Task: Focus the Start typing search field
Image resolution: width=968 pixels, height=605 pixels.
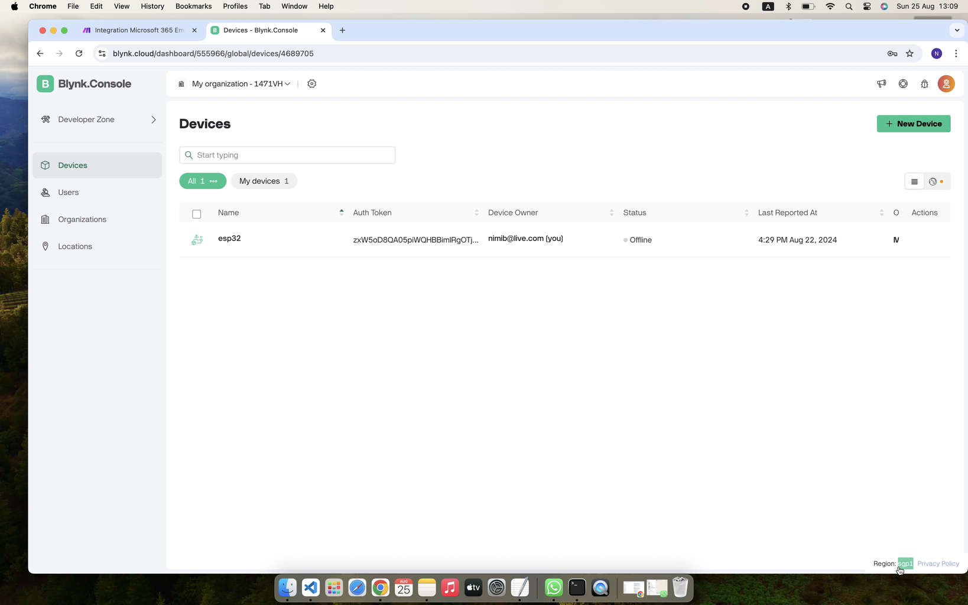Action: click(x=287, y=155)
